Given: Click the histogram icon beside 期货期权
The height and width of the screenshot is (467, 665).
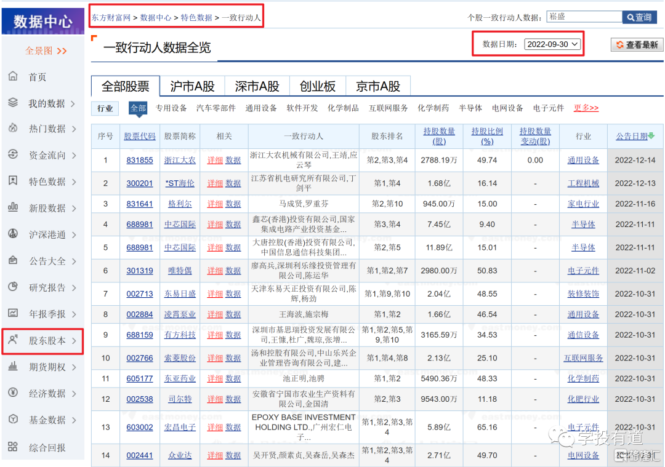Looking at the screenshot, I should click(x=13, y=366).
